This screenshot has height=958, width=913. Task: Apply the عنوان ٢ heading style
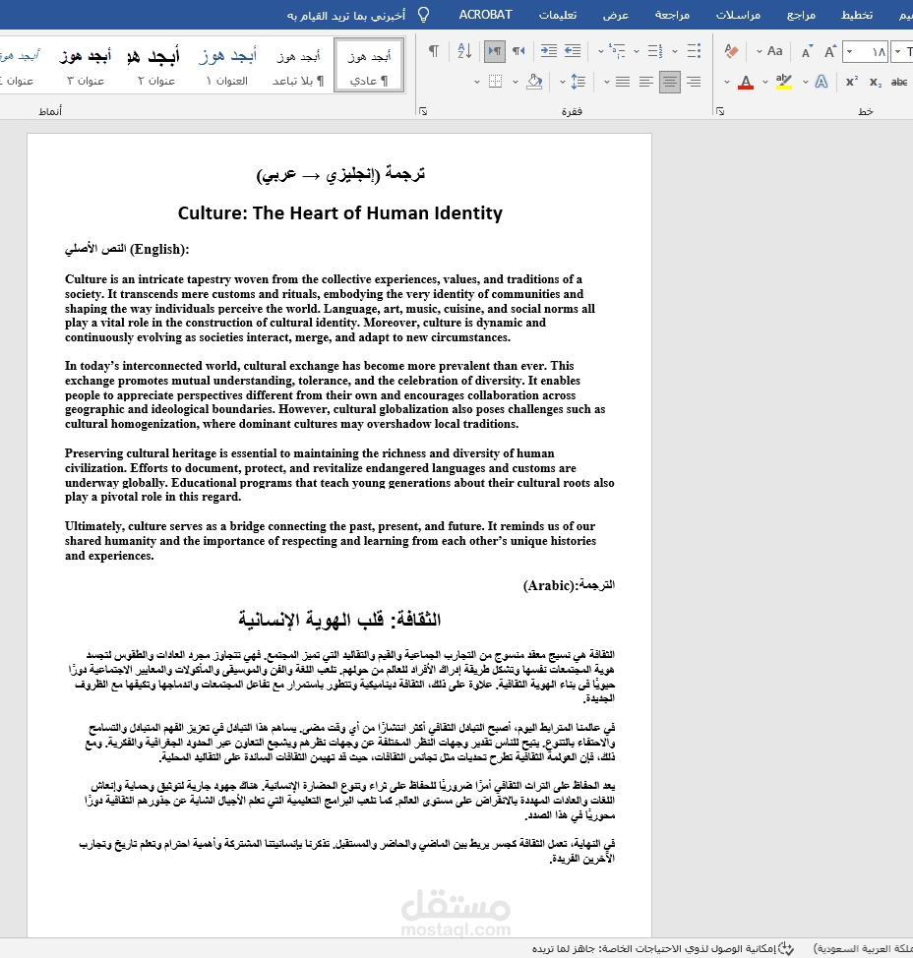(155, 66)
